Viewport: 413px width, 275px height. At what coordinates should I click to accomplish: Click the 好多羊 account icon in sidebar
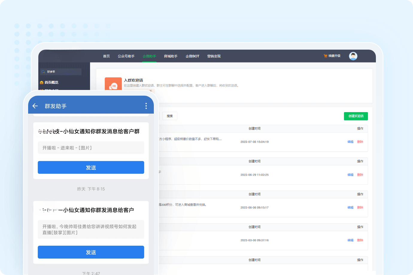coord(43,72)
